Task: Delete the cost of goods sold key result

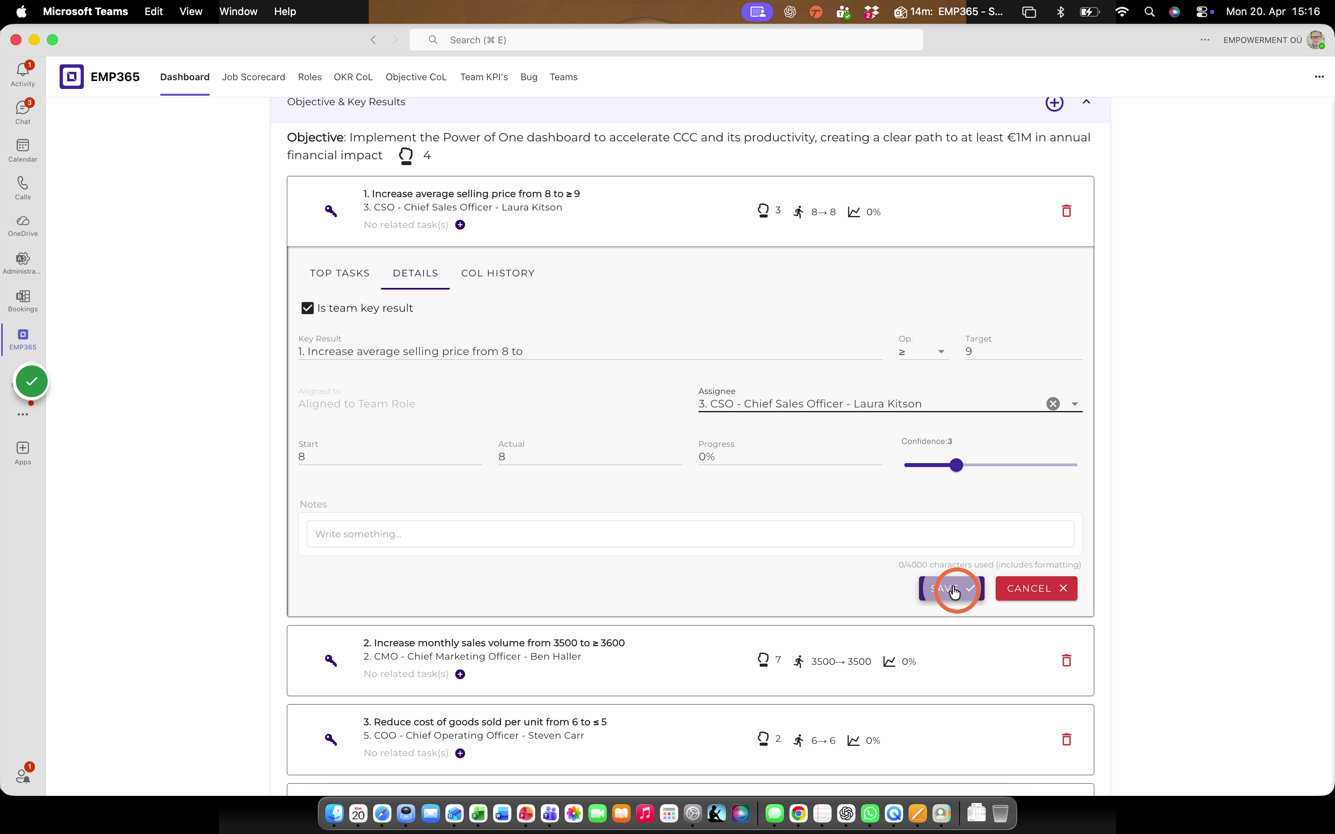Action: tap(1066, 739)
